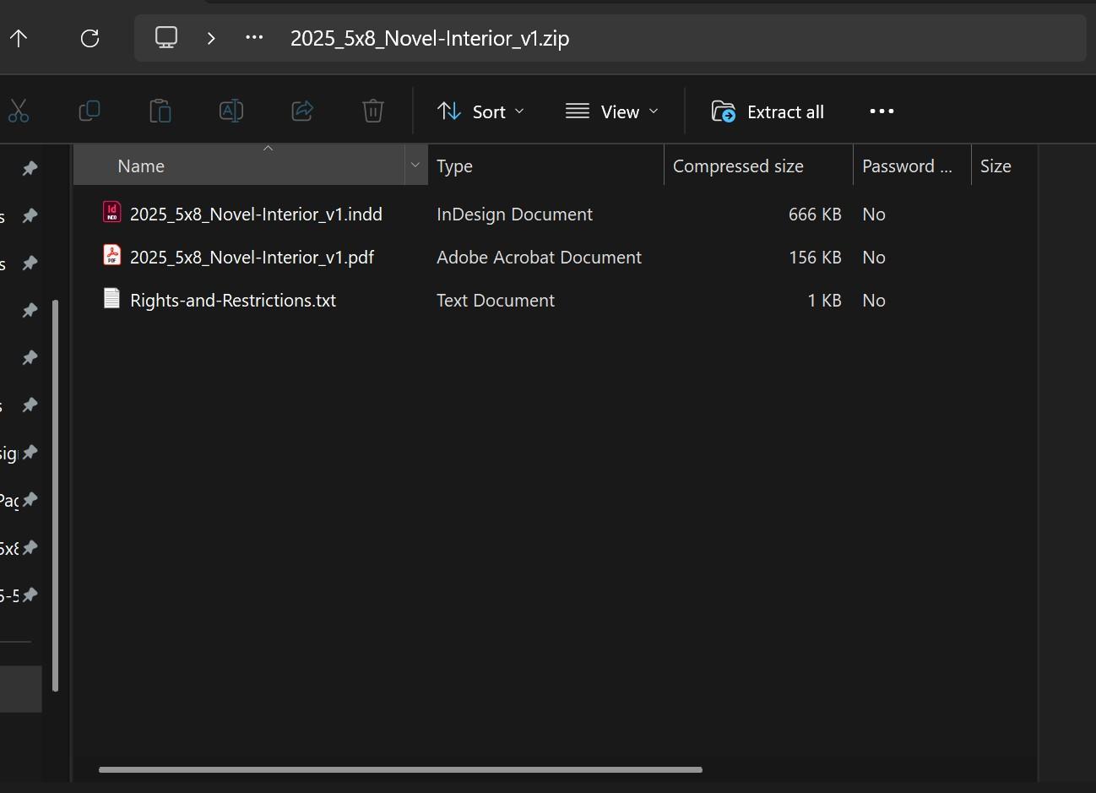Select the 2025_5x8_Novel-Interior_v1.indd file
Viewport: 1096px width, 793px height.
click(x=256, y=215)
